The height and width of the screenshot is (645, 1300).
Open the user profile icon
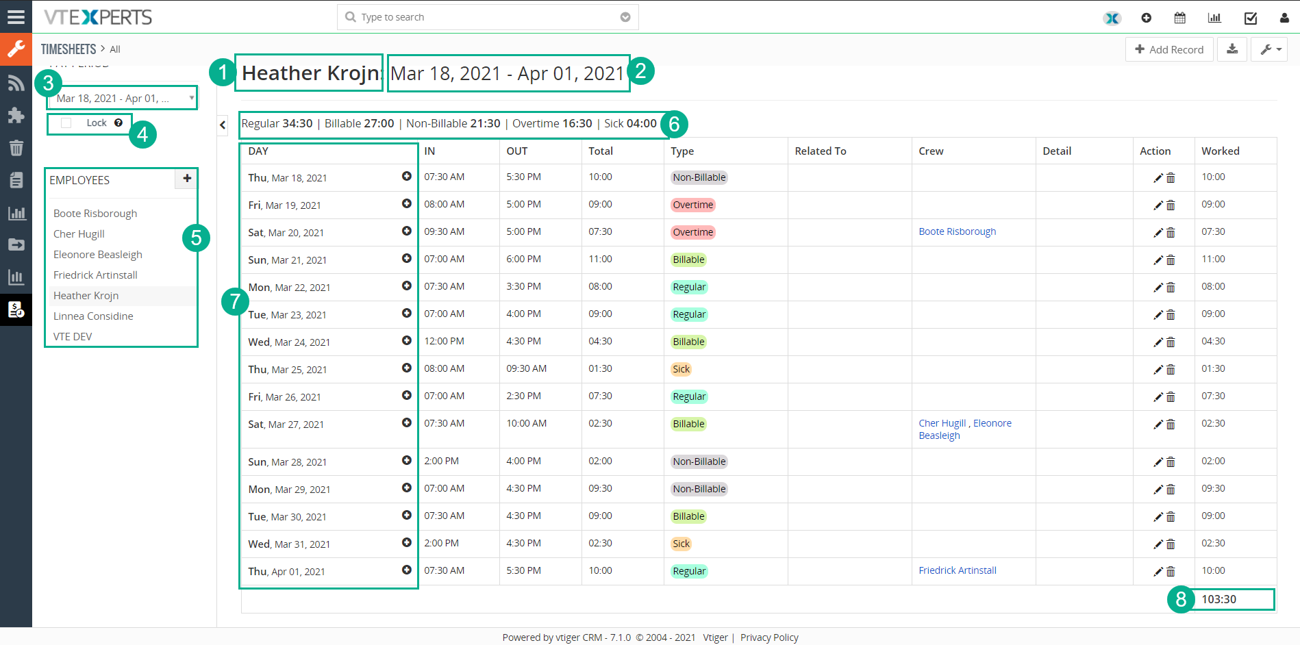coord(1284,18)
